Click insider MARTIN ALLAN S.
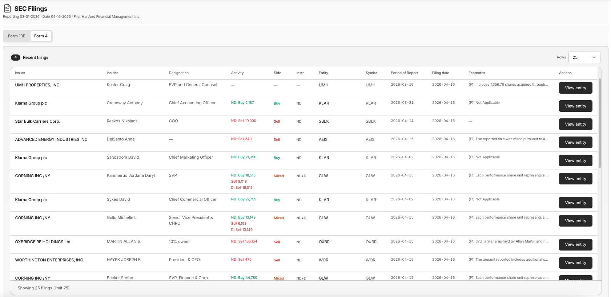The width and height of the screenshot is (611, 297). pos(124,241)
